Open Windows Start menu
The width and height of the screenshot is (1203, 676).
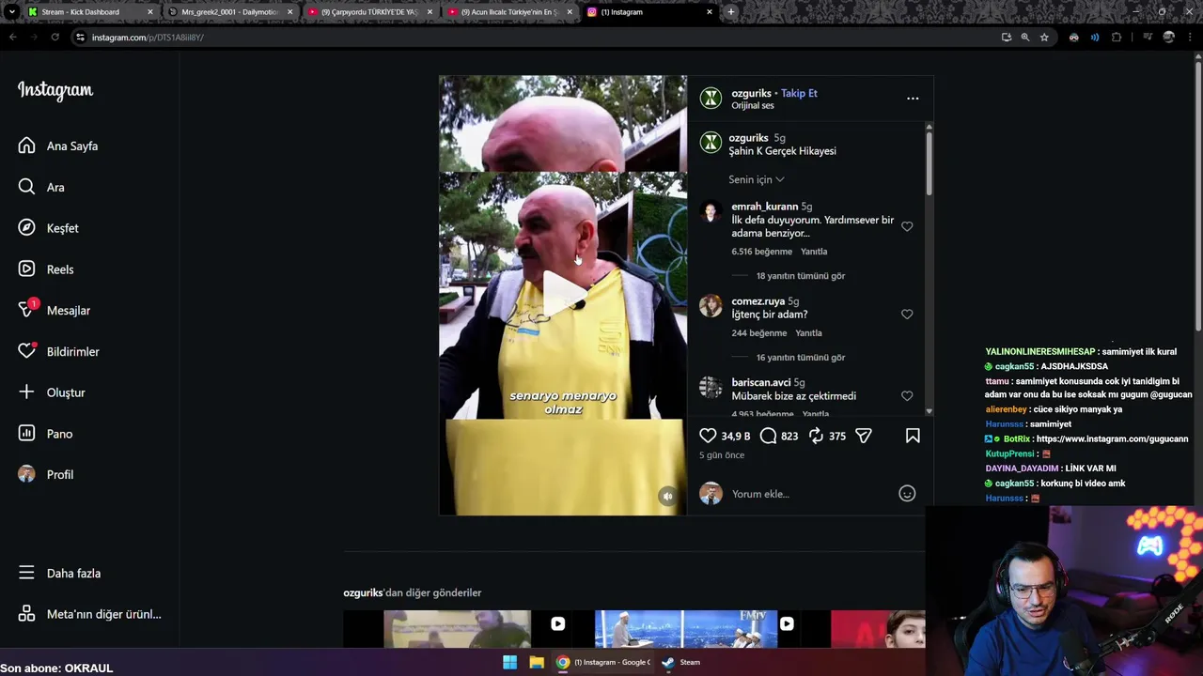pos(509,662)
